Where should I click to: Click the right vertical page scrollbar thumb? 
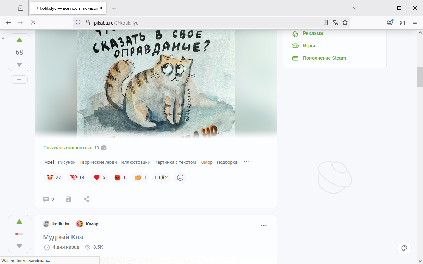pyautogui.click(x=420, y=77)
